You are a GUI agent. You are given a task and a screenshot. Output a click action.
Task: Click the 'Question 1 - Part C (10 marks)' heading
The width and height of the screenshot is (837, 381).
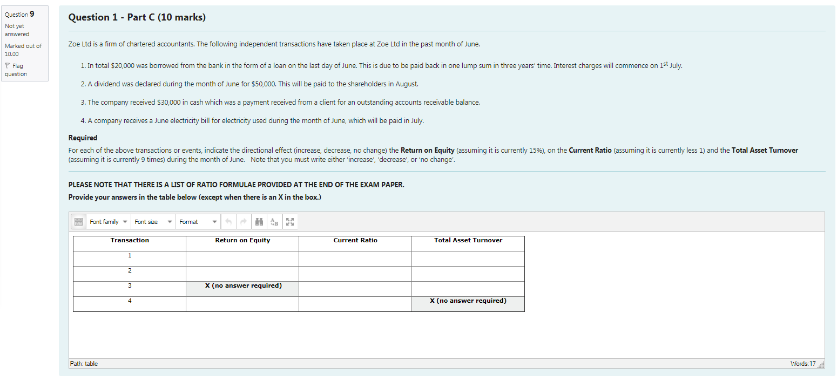click(137, 17)
